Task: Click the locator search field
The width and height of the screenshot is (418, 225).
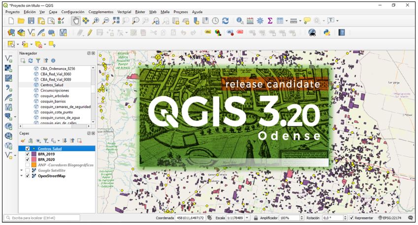Action: [x=42, y=218]
